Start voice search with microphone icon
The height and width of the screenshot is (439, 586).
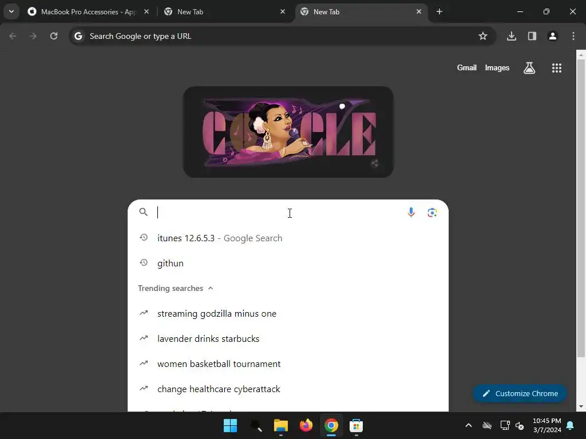[411, 213]
